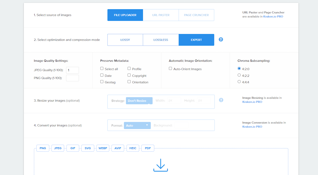Switch to the LOSSY compression tab
318x175 pixels.
(125, 40)
